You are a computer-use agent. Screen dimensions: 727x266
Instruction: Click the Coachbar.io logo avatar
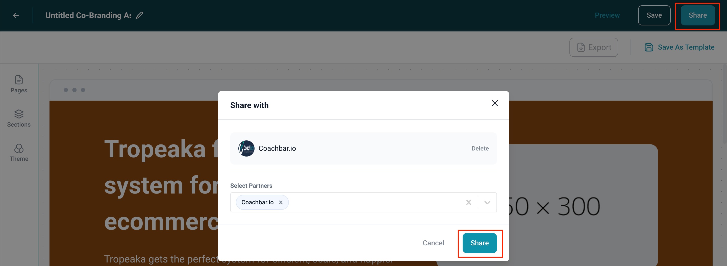click(x=246, y=148)
